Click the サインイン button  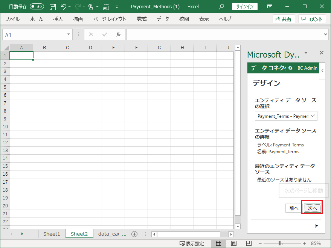[x=244, y=7]
